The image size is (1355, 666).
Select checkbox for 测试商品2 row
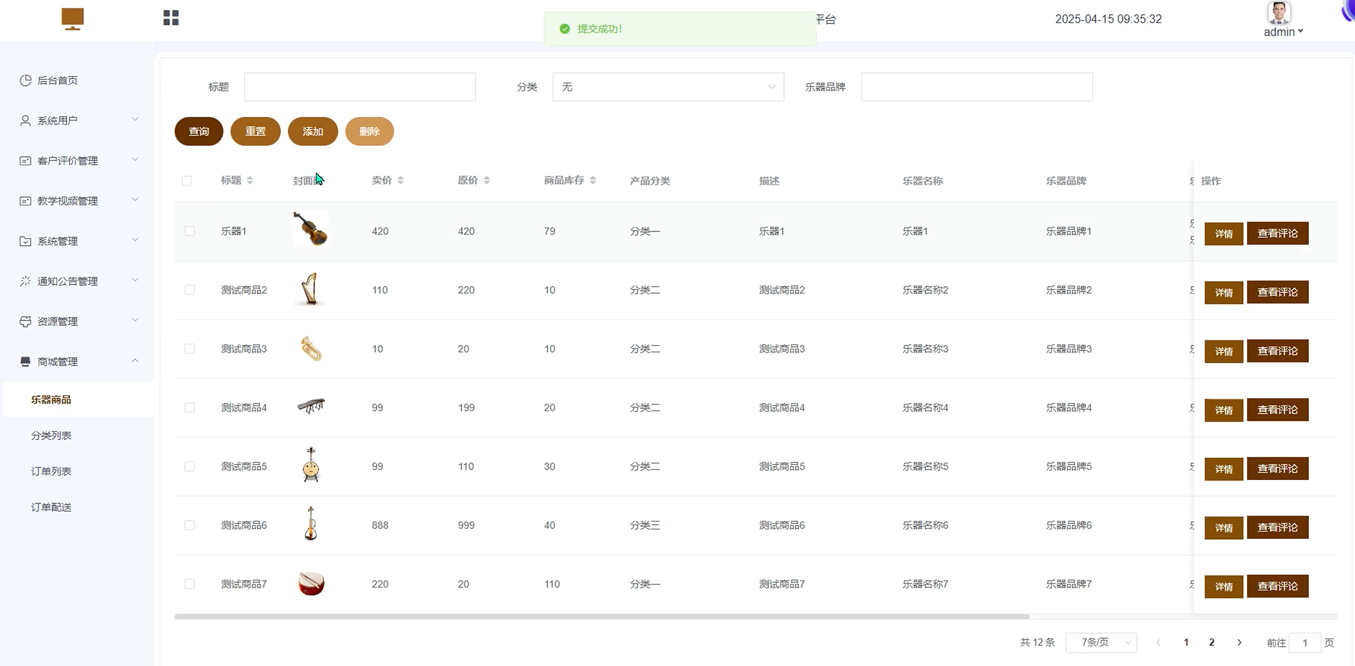[x=190, y=290]
